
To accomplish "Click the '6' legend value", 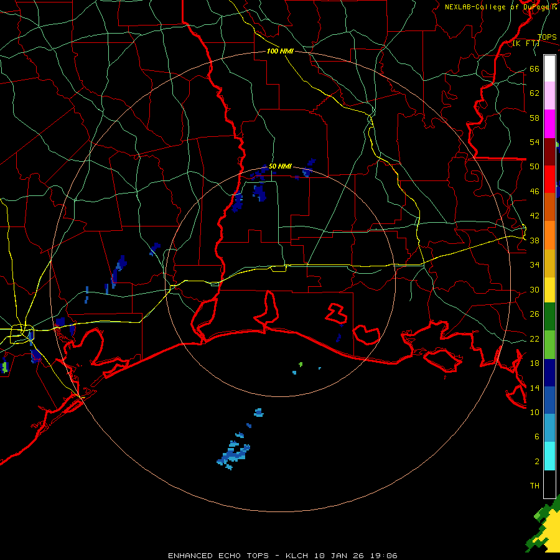I will (x=536, y=436).
